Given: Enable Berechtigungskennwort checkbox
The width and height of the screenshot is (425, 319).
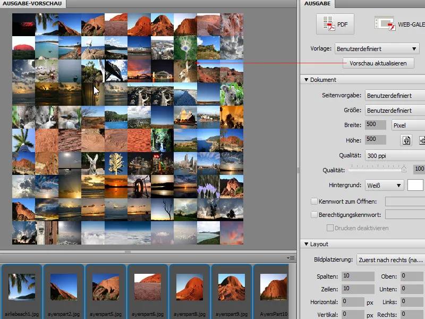Looking at the screenshot, I should (314, 215).
